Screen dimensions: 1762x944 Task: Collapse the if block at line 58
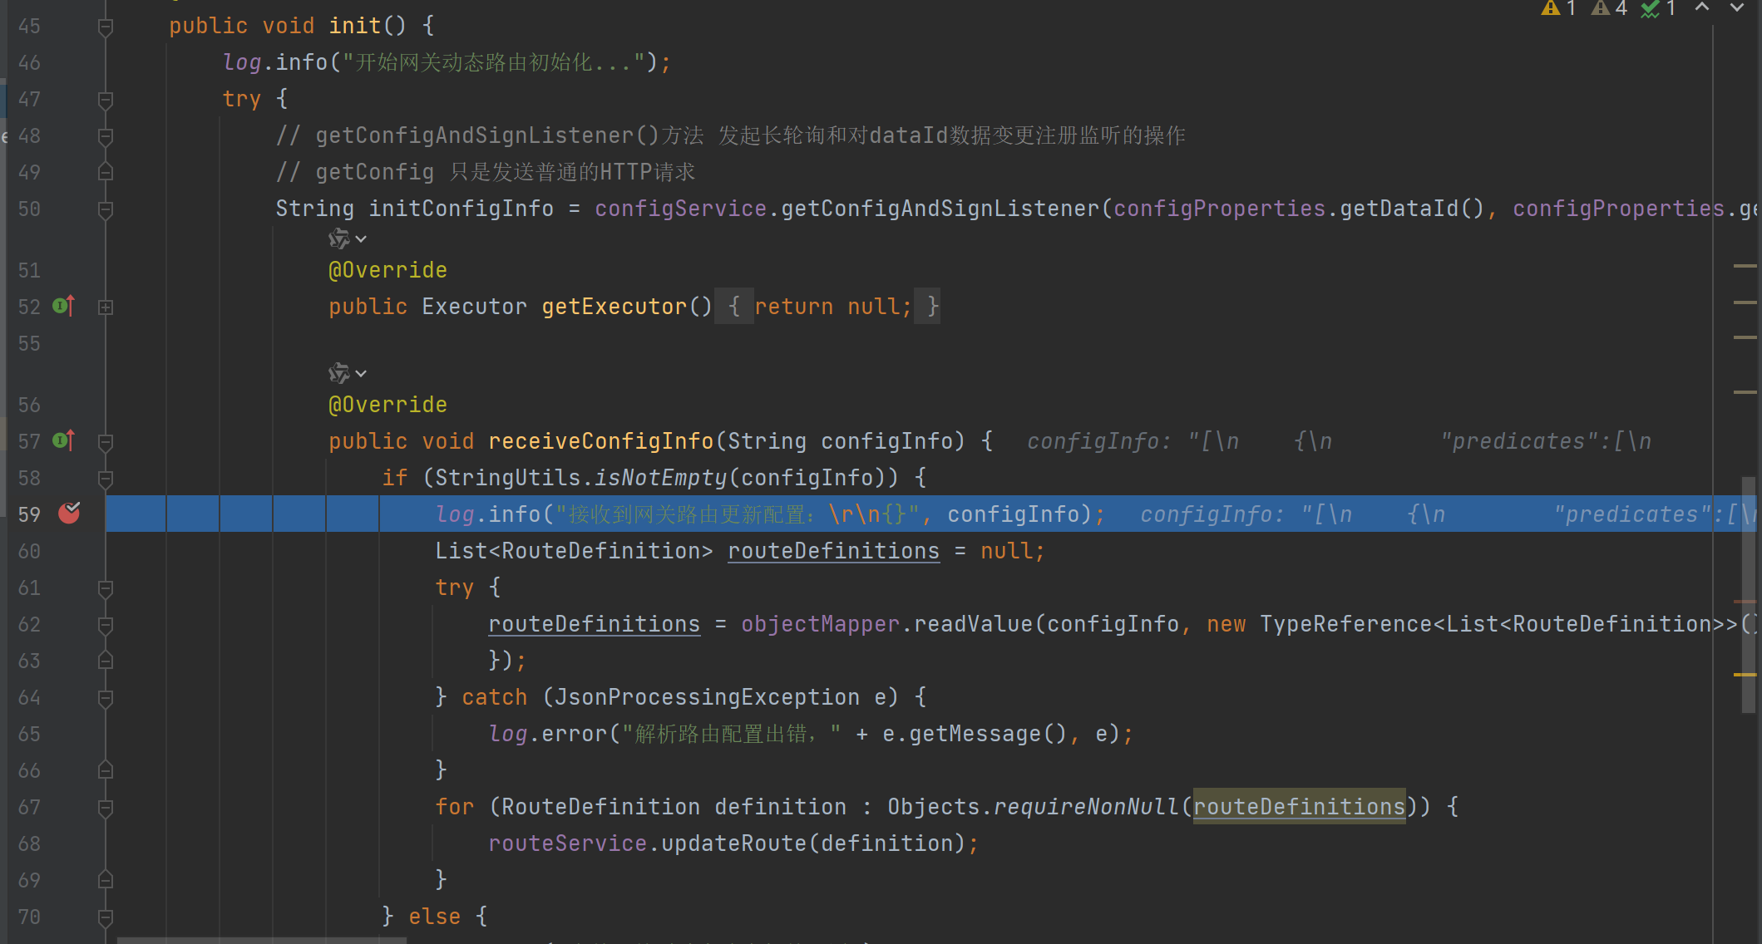pyautogui.click(x=106, y=479)
